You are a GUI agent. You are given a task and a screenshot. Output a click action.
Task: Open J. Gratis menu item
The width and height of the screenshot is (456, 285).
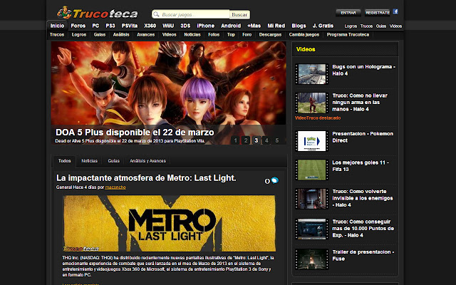pyautogui.click(x=323, y=26)
